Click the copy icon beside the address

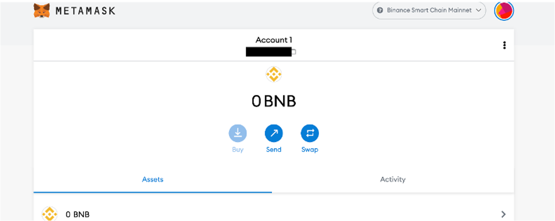tap(294, 52)
